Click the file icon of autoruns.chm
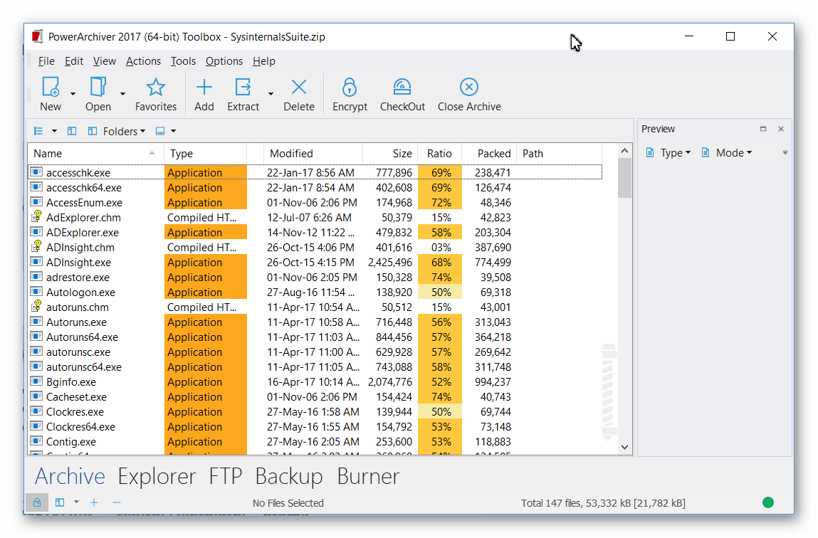The width and height of the screenshot is (818, 538). click(x=36, y=307)
